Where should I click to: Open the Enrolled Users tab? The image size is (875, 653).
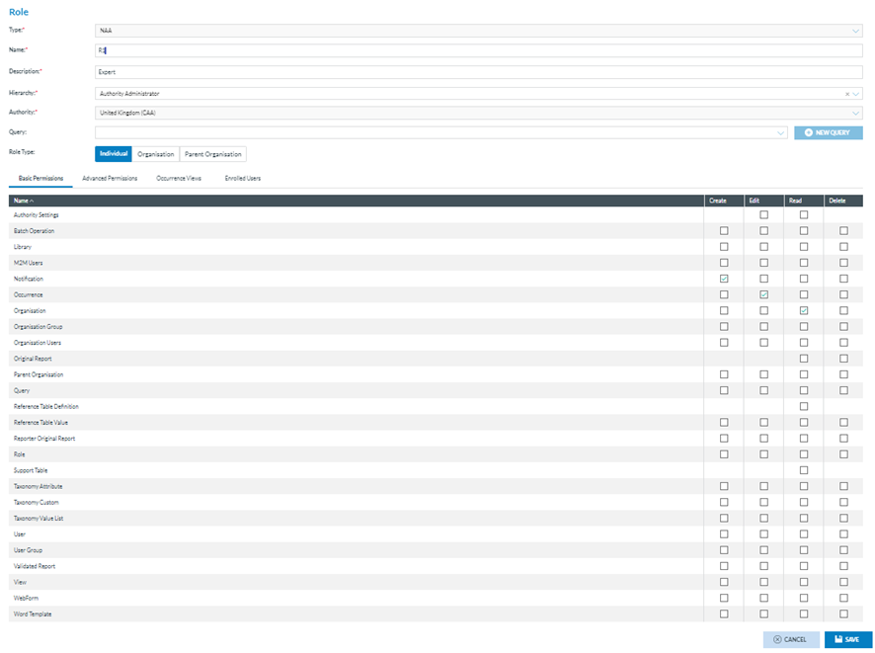243,179
